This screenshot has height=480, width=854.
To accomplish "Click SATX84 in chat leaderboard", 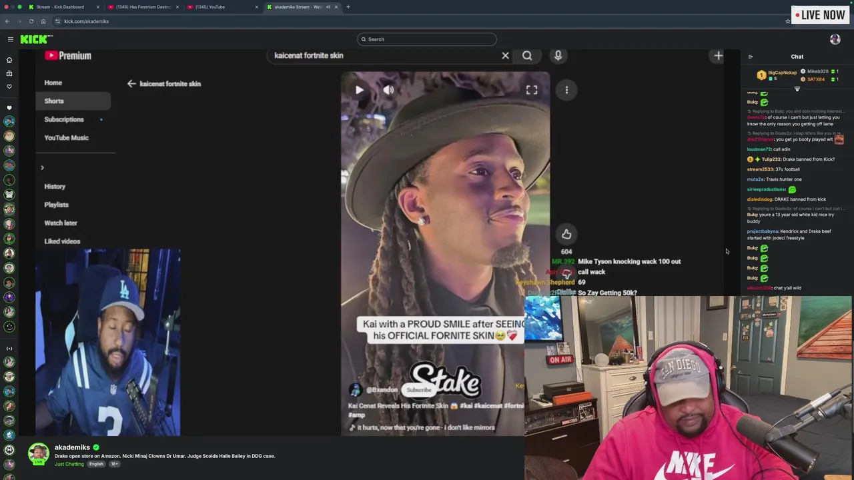I will (815, 79).
